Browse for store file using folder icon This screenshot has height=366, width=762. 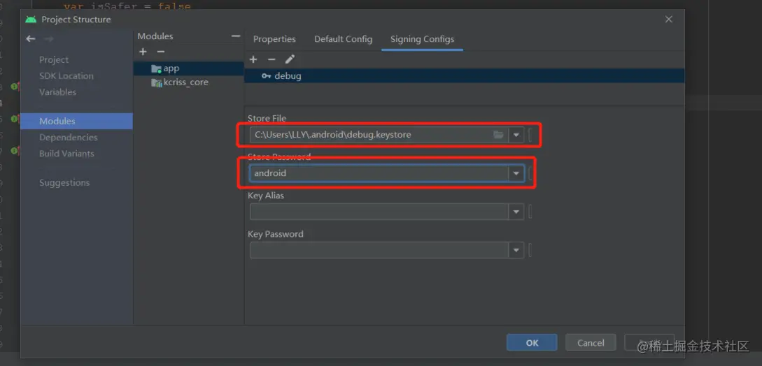(x=498, y=135)
